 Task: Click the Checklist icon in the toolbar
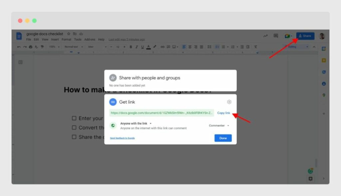217,47
